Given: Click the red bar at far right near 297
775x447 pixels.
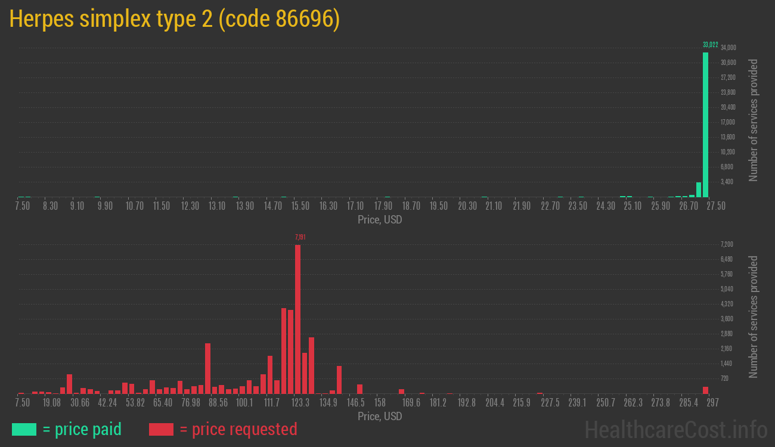Looking at the screenshot, I should pyautogui.click(x=705, y=390).
